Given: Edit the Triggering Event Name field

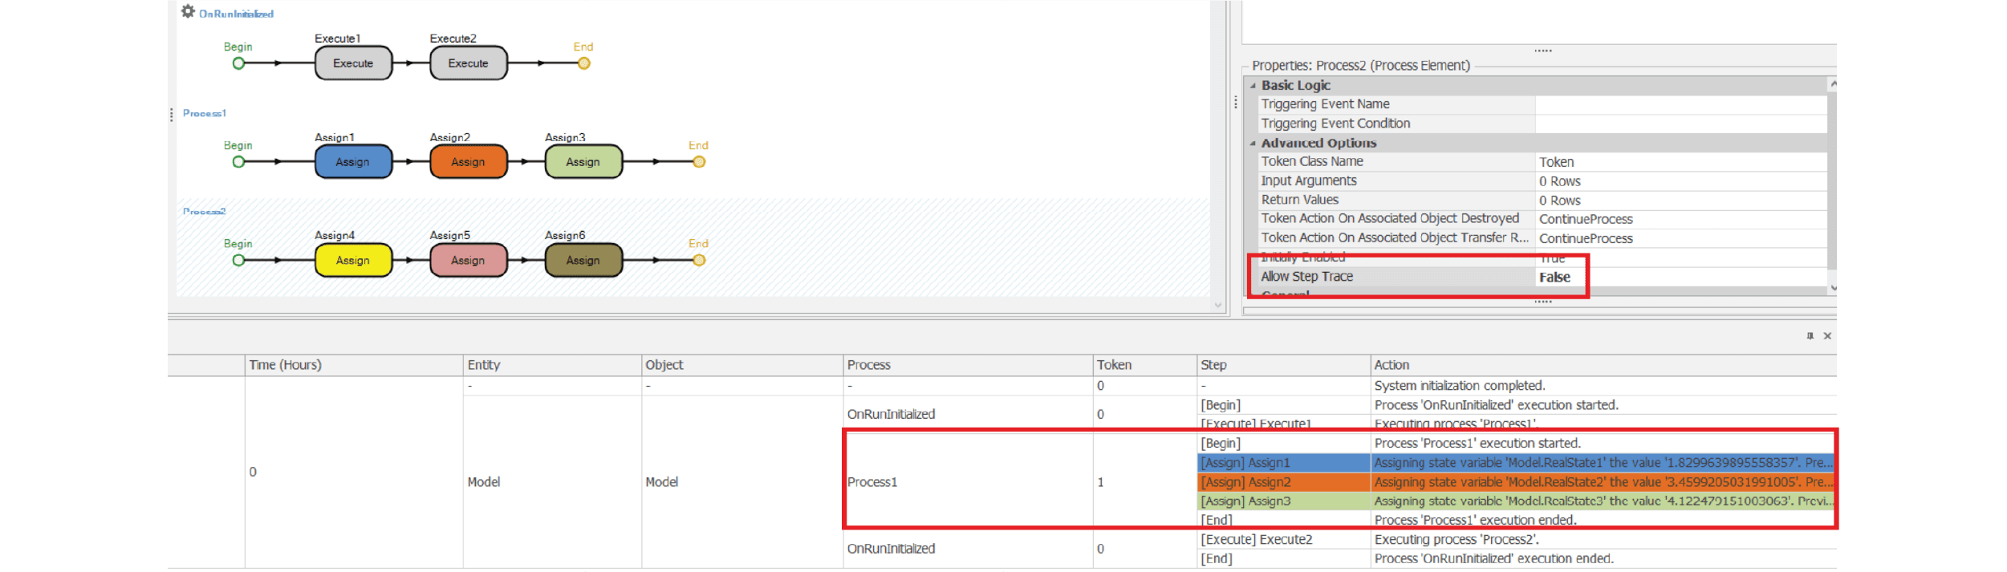Looking at the screenshot, I should [1680, 104].
